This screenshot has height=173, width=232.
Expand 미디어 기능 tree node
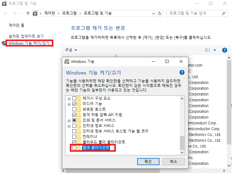69,104
